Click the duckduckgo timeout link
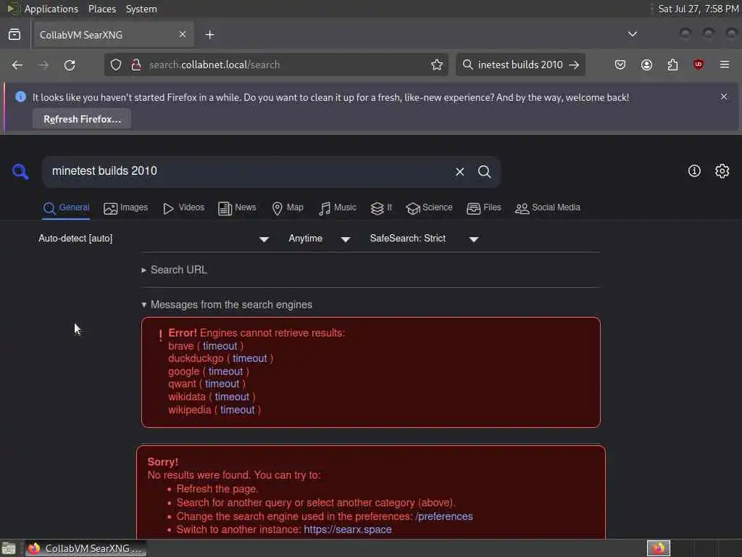The image size is (742, 557). [x=250, y=358]
